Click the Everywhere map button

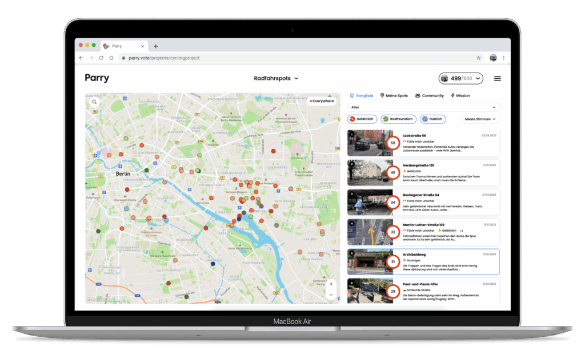[x=322, y=101]
